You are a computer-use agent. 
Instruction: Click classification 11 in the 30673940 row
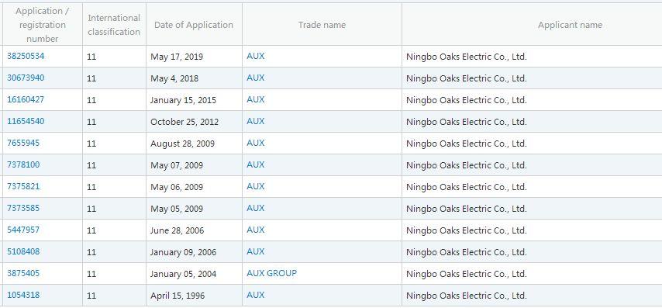(91, 78)
